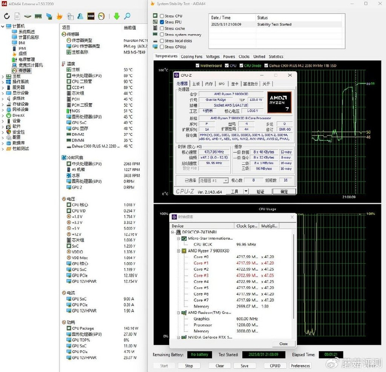Switch to the Cooling Fans tab
This screenshot has width=386, height=372.
[191, 56]
